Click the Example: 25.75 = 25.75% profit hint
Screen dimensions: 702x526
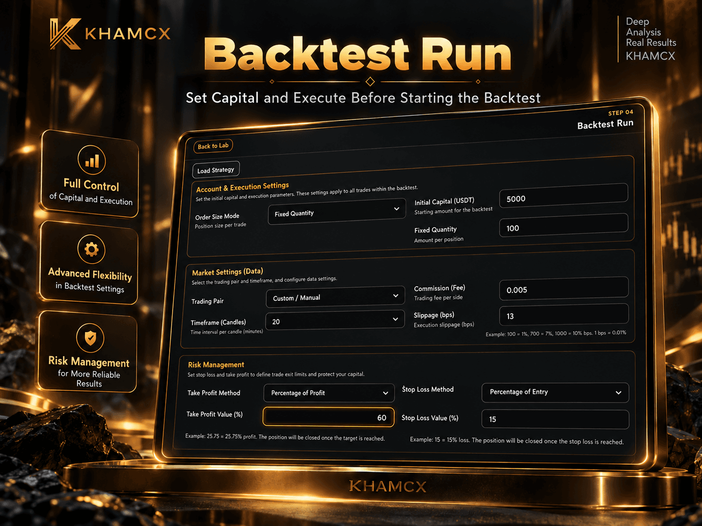(285, 437)
